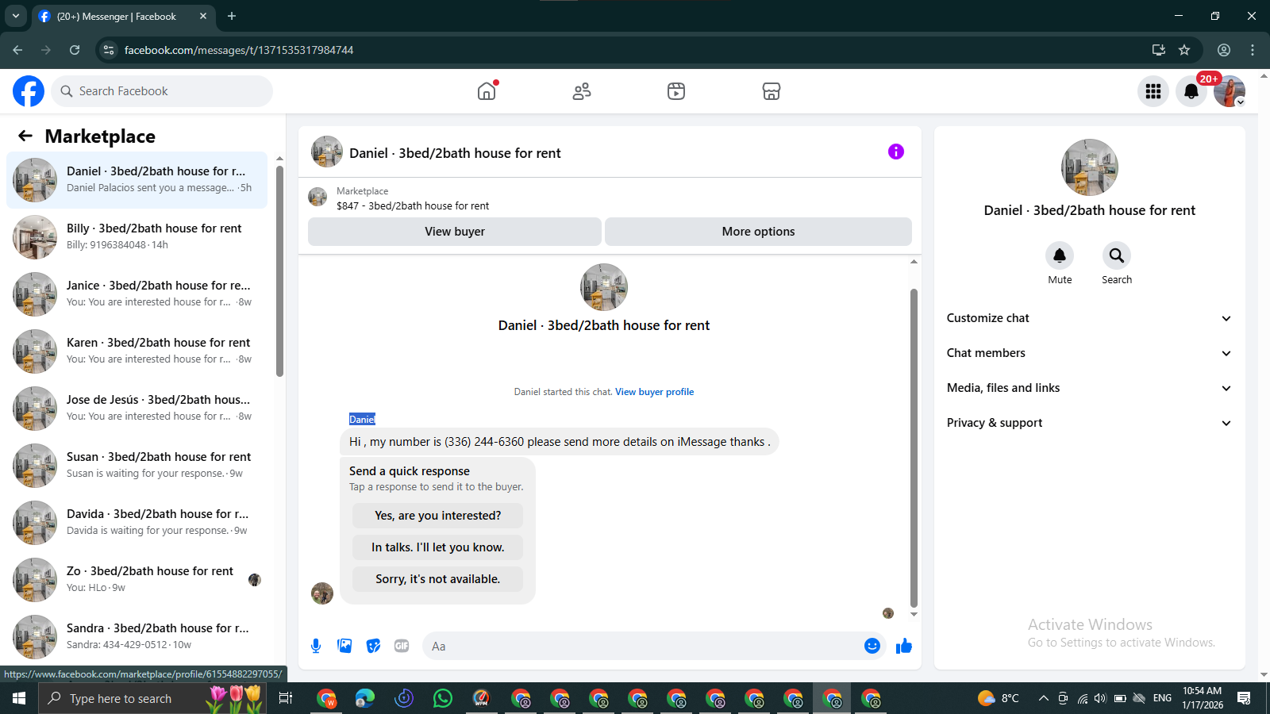
Task: Open Facebook home logo
Action: (x=29, y=91)
